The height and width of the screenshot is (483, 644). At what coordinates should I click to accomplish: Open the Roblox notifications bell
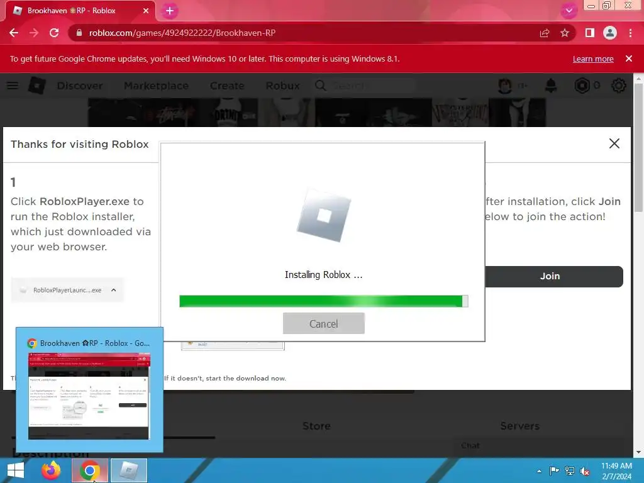(551, 86)
